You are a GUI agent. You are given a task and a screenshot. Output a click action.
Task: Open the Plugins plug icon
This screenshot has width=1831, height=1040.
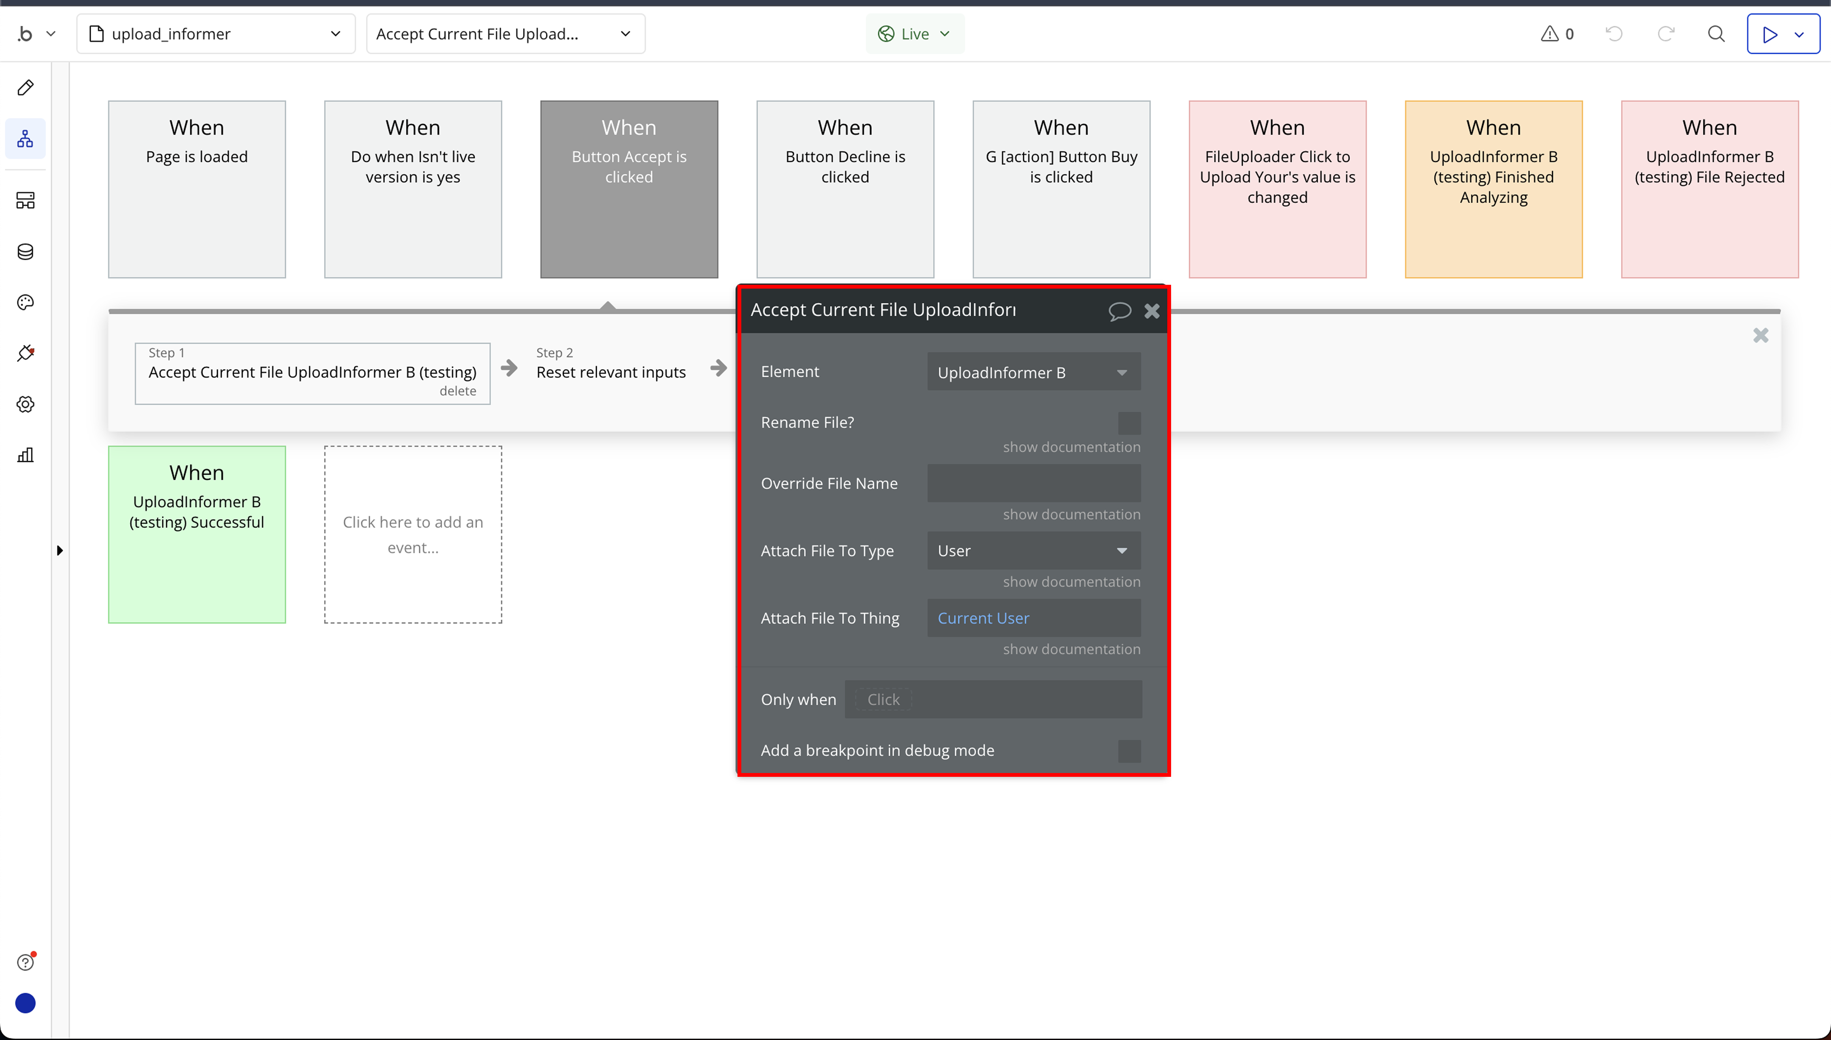click(x=25, y=353)
